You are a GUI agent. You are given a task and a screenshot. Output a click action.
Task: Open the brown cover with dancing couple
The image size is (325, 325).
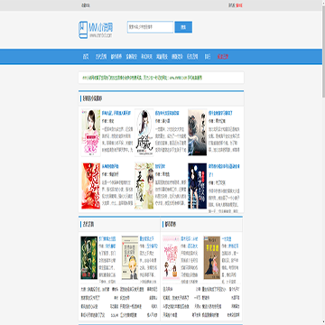click(x=212, y=257)
